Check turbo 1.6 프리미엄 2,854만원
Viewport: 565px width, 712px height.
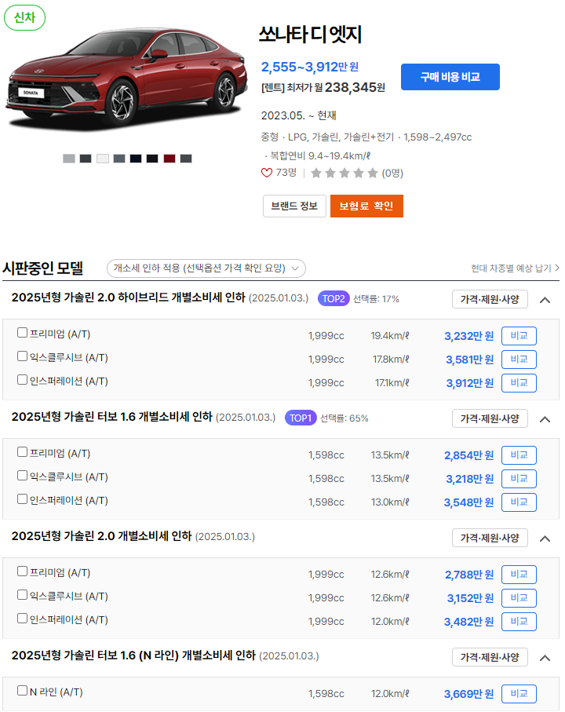coord(22,452)
